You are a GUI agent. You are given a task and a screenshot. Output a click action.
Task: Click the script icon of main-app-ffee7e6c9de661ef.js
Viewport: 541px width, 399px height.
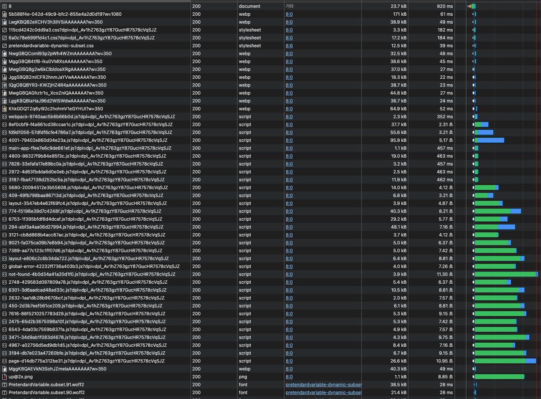click(x=5, y=148)
